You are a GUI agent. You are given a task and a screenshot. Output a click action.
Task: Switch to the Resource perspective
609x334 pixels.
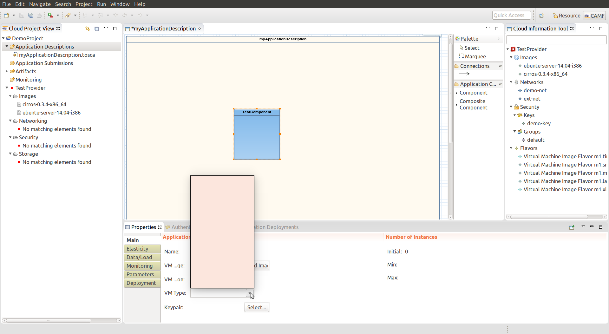pos(566,16)
